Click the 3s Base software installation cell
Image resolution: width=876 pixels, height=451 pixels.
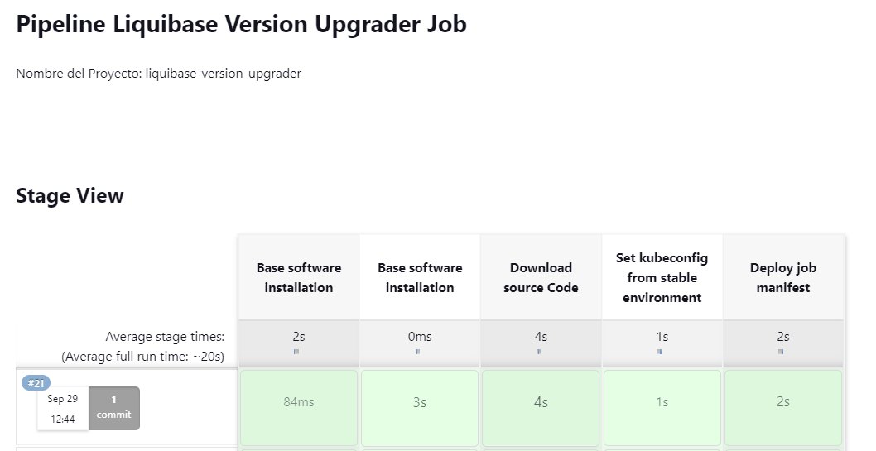tap(420, 402)
